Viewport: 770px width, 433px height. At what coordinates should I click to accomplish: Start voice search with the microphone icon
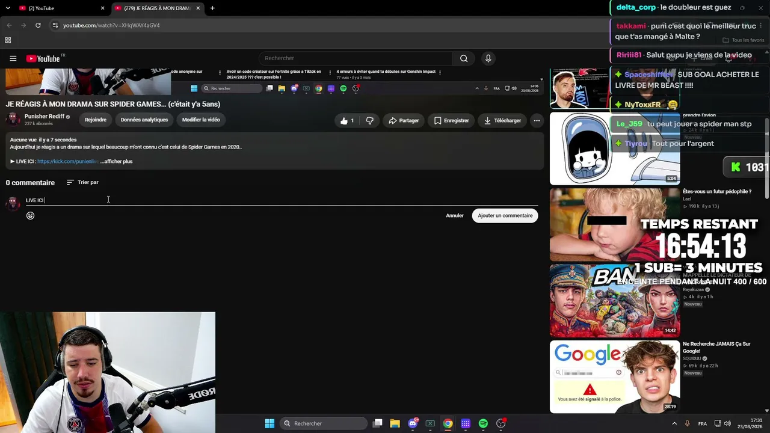[488, 58]
